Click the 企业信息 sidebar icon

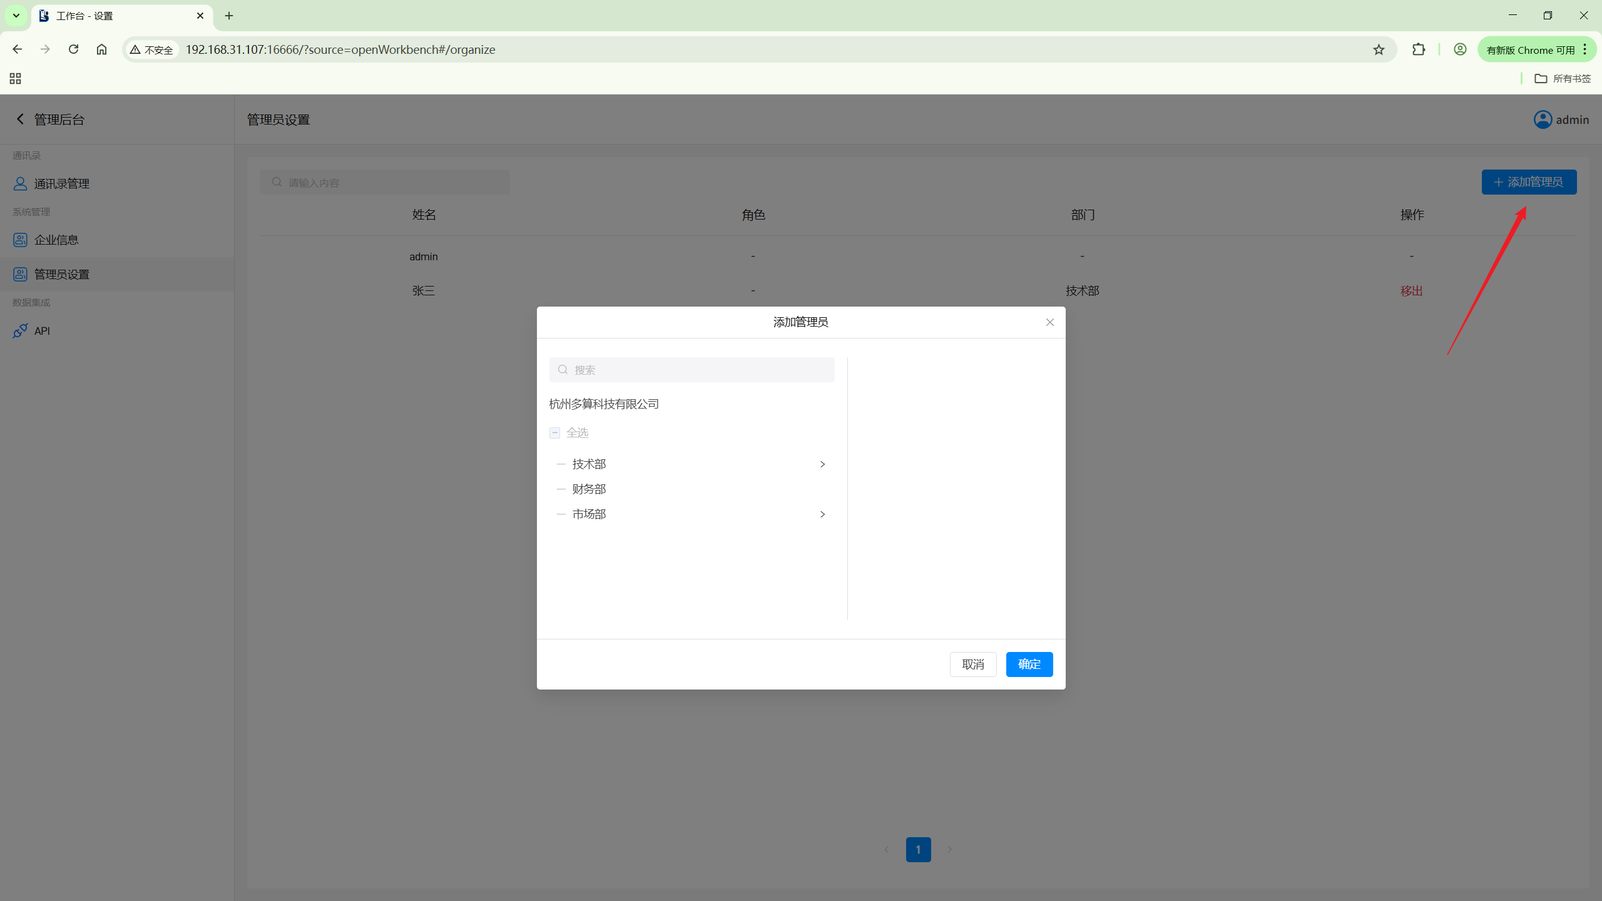tap(20, 240)
